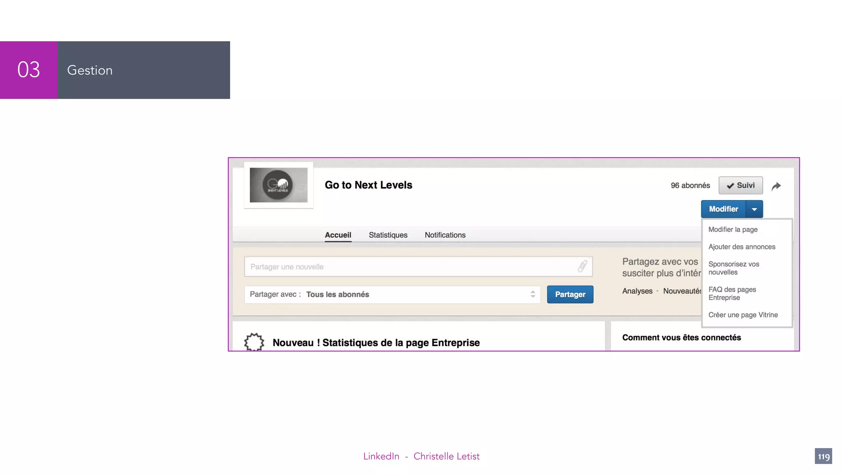Viewport: 843px width, 474px height.
Task: Click the 96 abonnés follower count
Action: (x=690, y=186)
